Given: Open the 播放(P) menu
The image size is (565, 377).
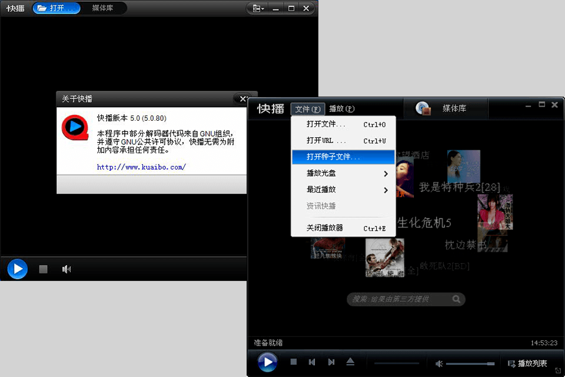Looking at the screenshot, I should click(x=341, y=109).
